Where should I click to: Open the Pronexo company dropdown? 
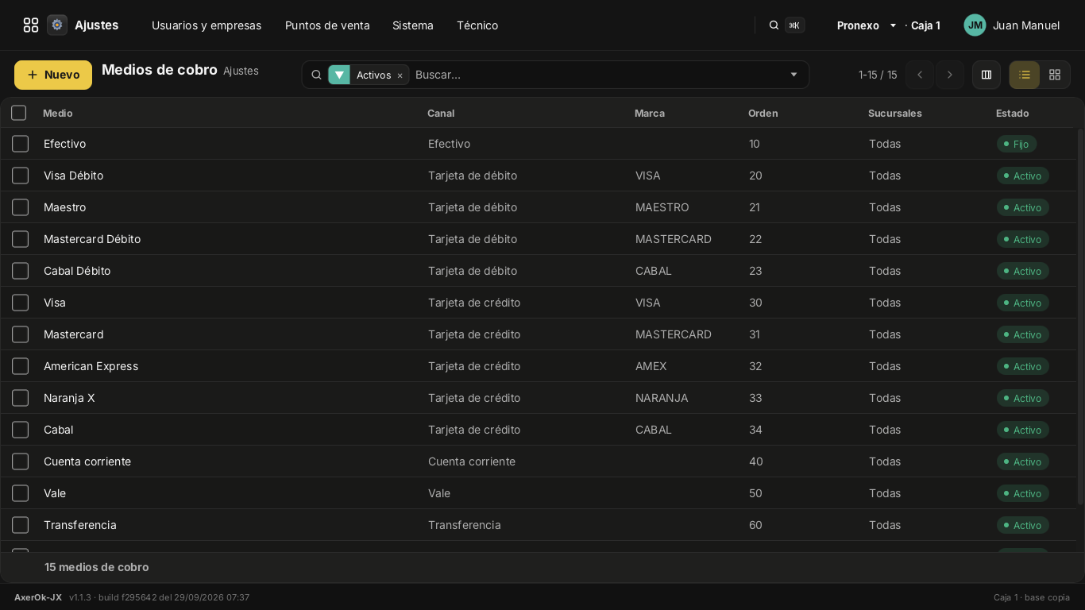tap(867, 25)
